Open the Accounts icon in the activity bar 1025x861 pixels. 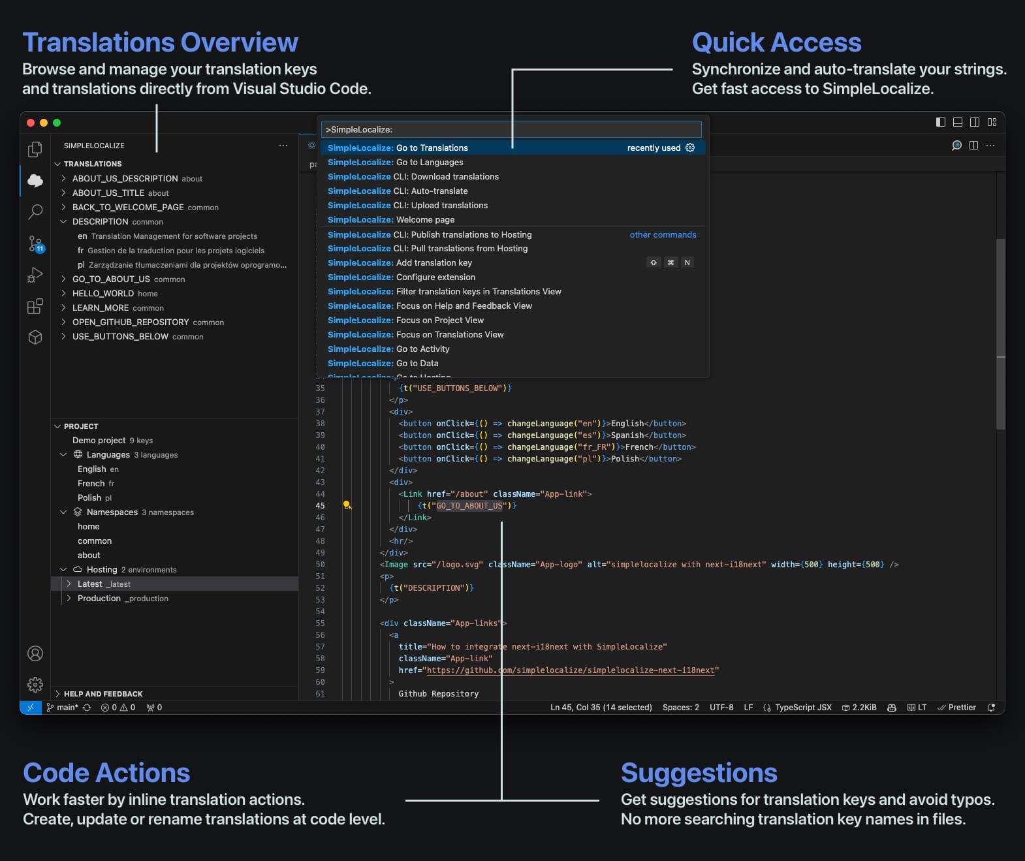click(35, 653)
